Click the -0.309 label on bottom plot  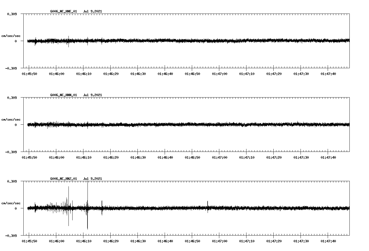[11, 235]
